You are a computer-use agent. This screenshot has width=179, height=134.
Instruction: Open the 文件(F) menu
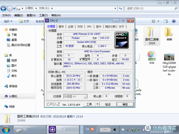[x=6, y=15]
